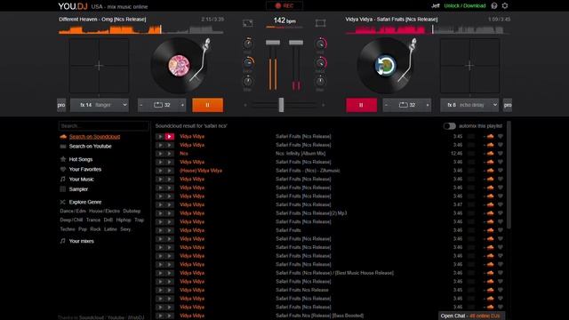Open the fx 14 flanger dropdown
Screen dimensions: 569x320
click(100, 105)
